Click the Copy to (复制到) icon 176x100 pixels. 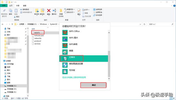(x=42, y=11)
